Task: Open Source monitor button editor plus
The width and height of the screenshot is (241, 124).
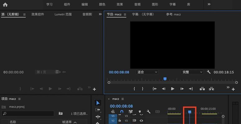Action: 94,89
